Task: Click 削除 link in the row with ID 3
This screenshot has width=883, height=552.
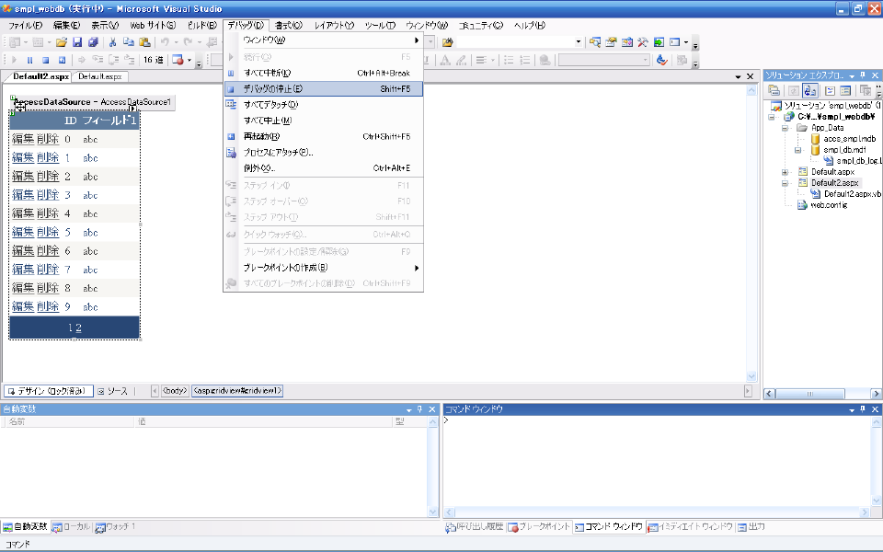Action: 48,195
